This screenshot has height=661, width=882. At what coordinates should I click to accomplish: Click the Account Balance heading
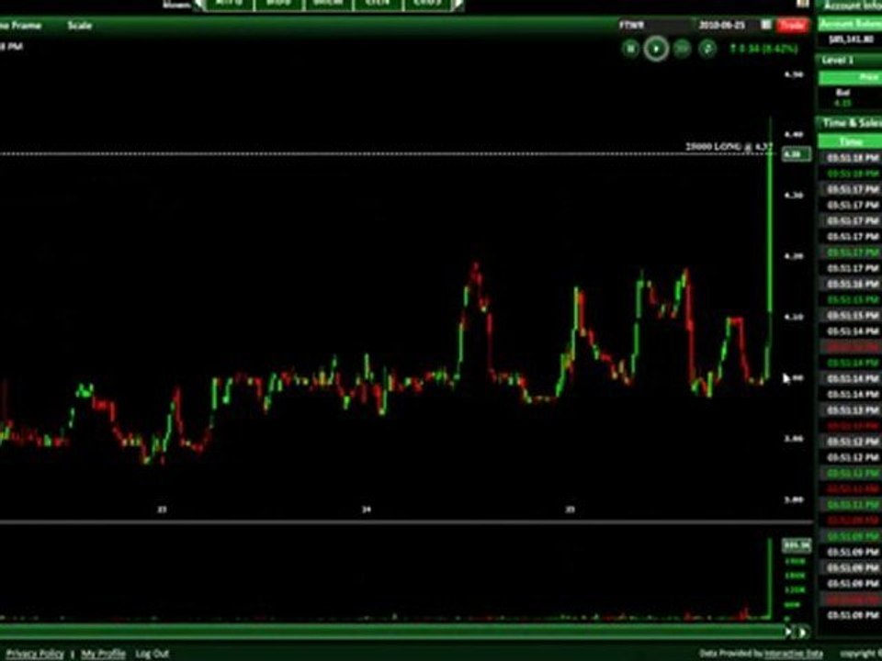click(850, 24)
